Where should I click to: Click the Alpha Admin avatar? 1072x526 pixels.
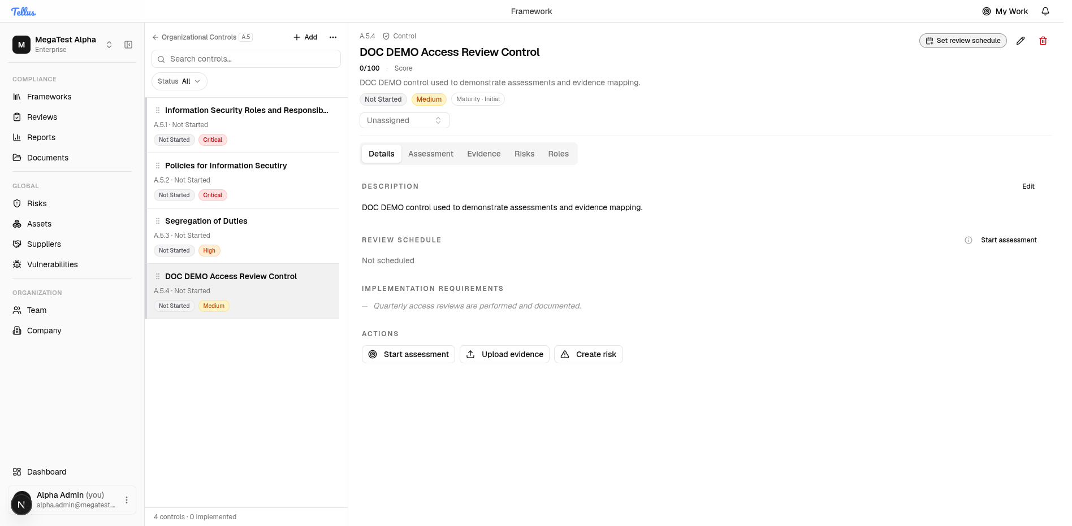(x=21, y=503)
